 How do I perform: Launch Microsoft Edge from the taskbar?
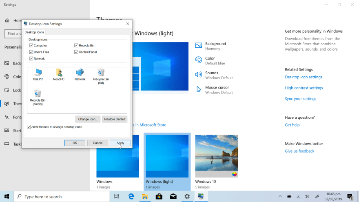[131, 197]
